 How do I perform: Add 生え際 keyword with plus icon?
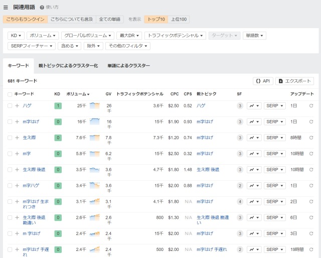[x=17, y=138]
